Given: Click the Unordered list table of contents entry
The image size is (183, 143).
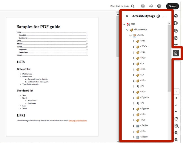Looking at the screenshot, I should click(x=53, y=38).
